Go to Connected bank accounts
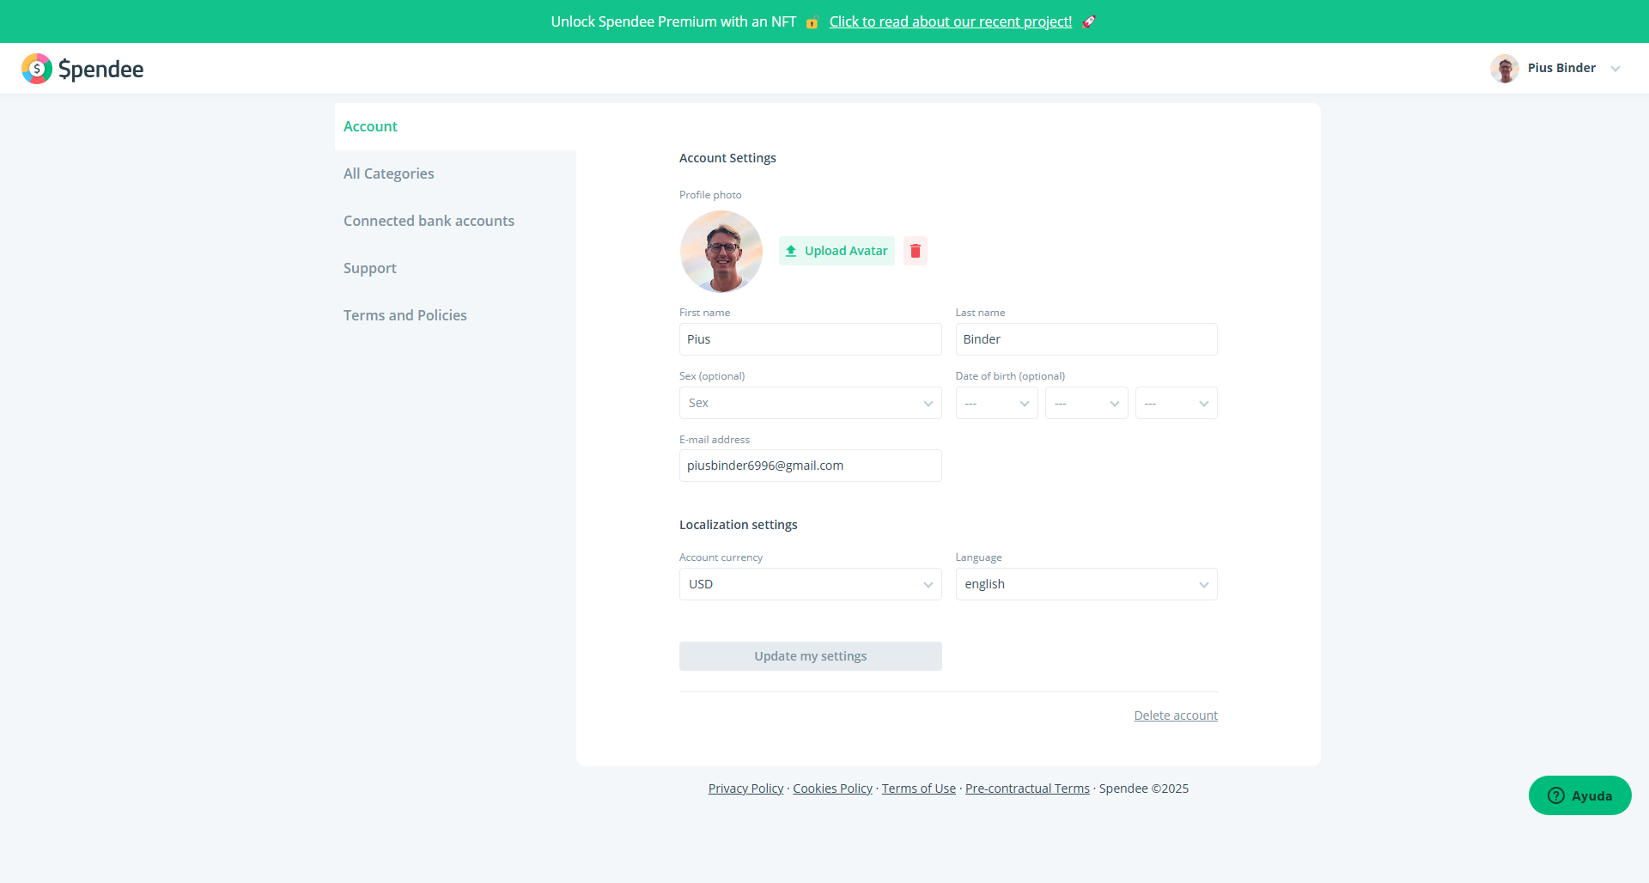 click(429, 221)
